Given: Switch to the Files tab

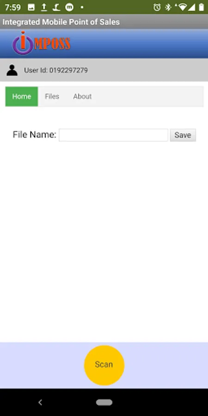Looking at the screenshot, I should [52, 96].
